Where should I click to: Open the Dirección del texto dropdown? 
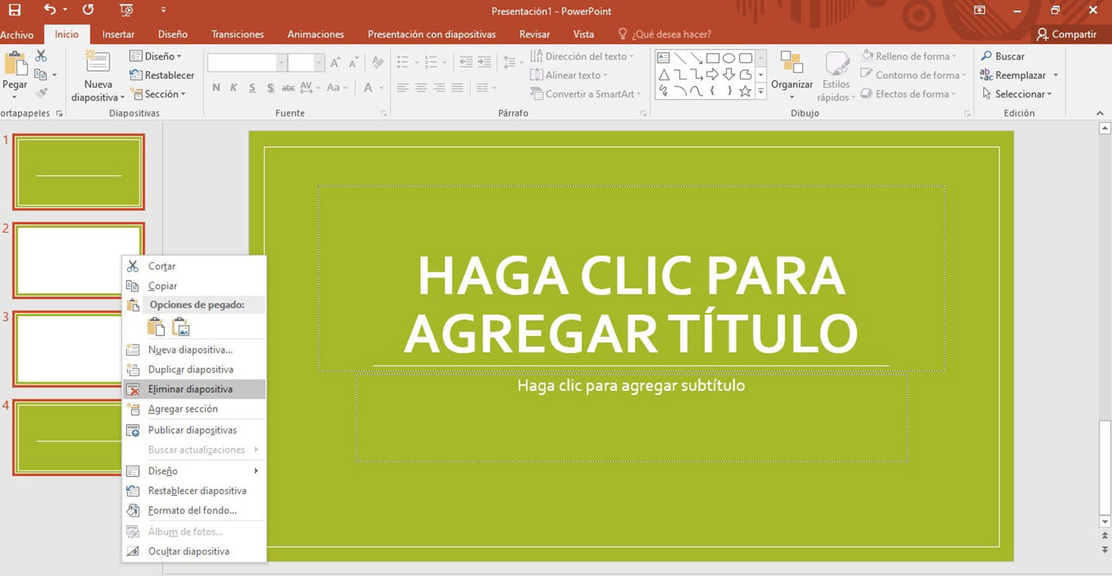tap(582, 56)
